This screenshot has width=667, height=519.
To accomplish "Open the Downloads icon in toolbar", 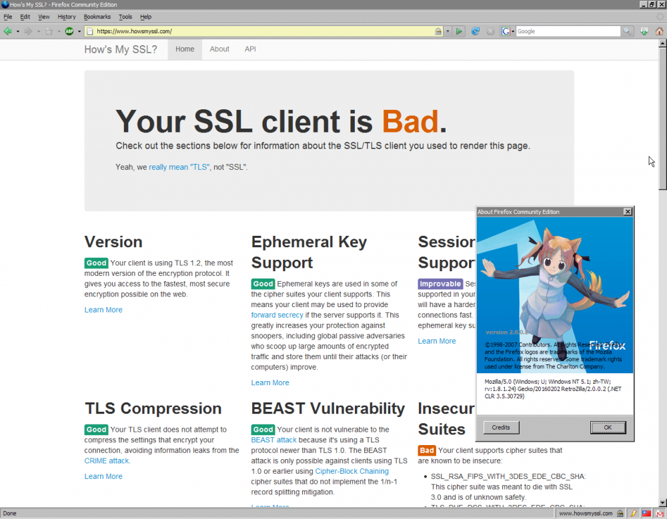I will click(x=644, y=31).
